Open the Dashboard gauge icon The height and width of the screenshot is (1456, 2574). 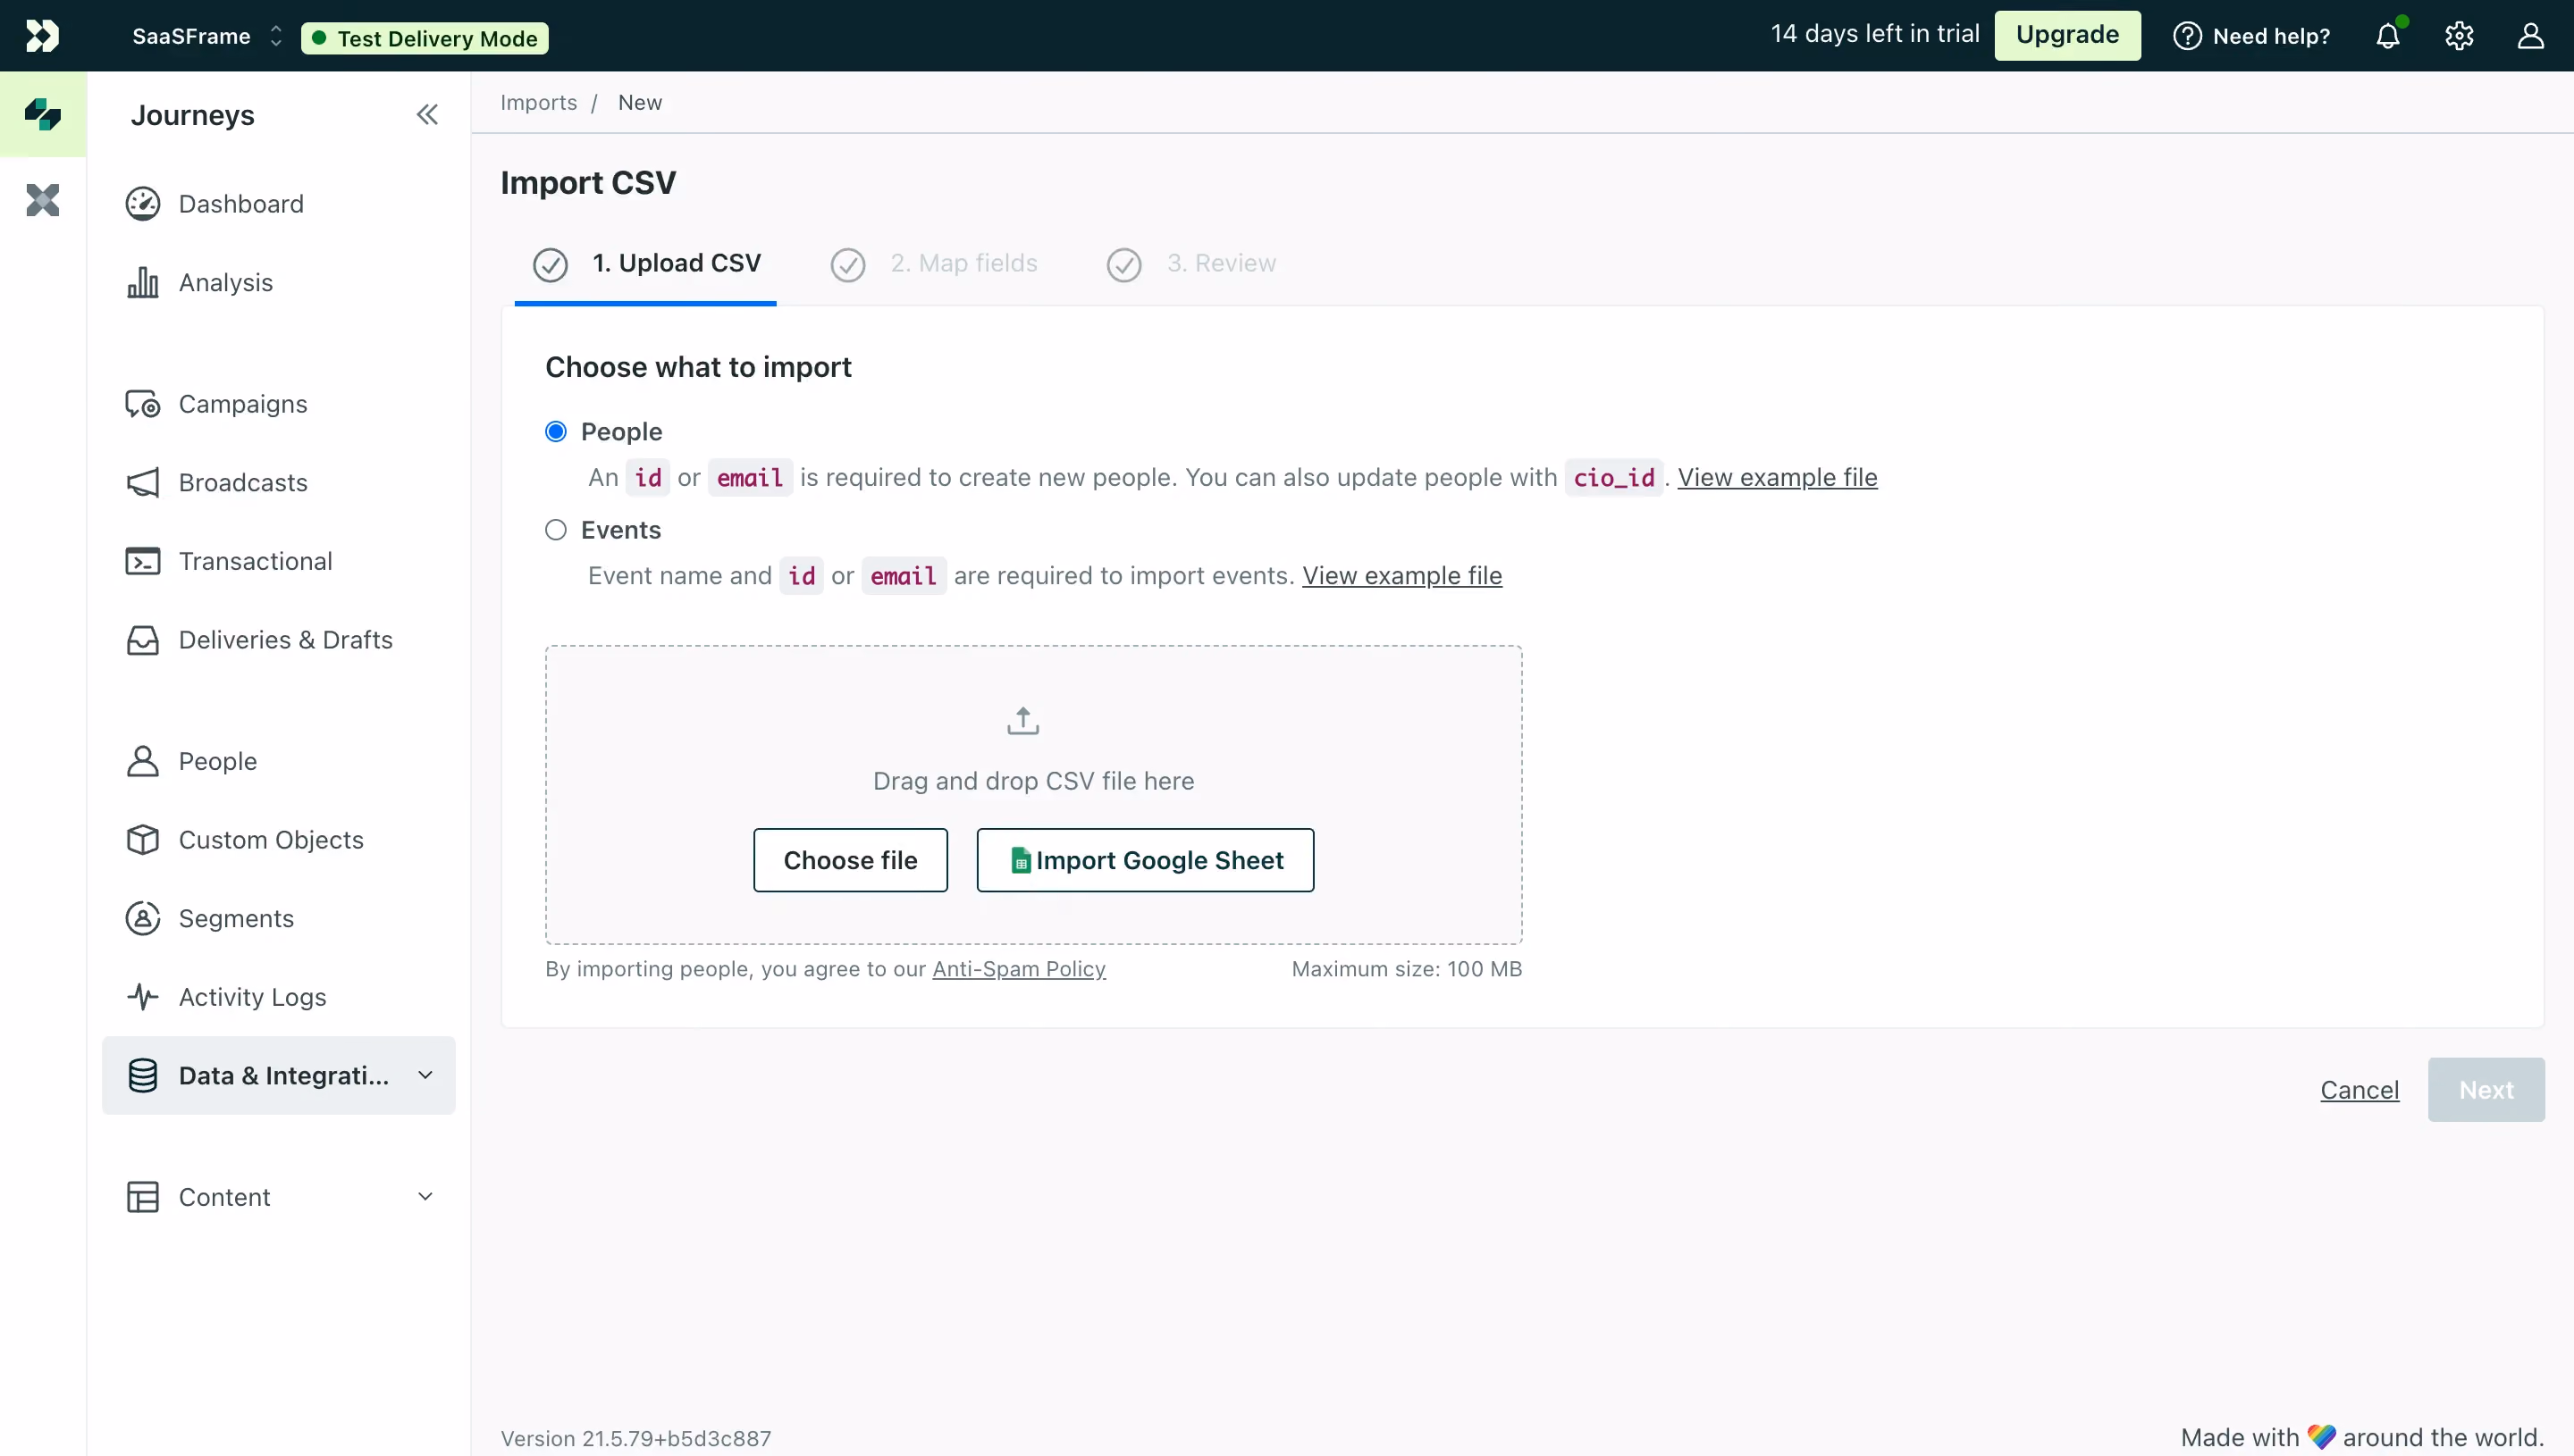point(143,204)
